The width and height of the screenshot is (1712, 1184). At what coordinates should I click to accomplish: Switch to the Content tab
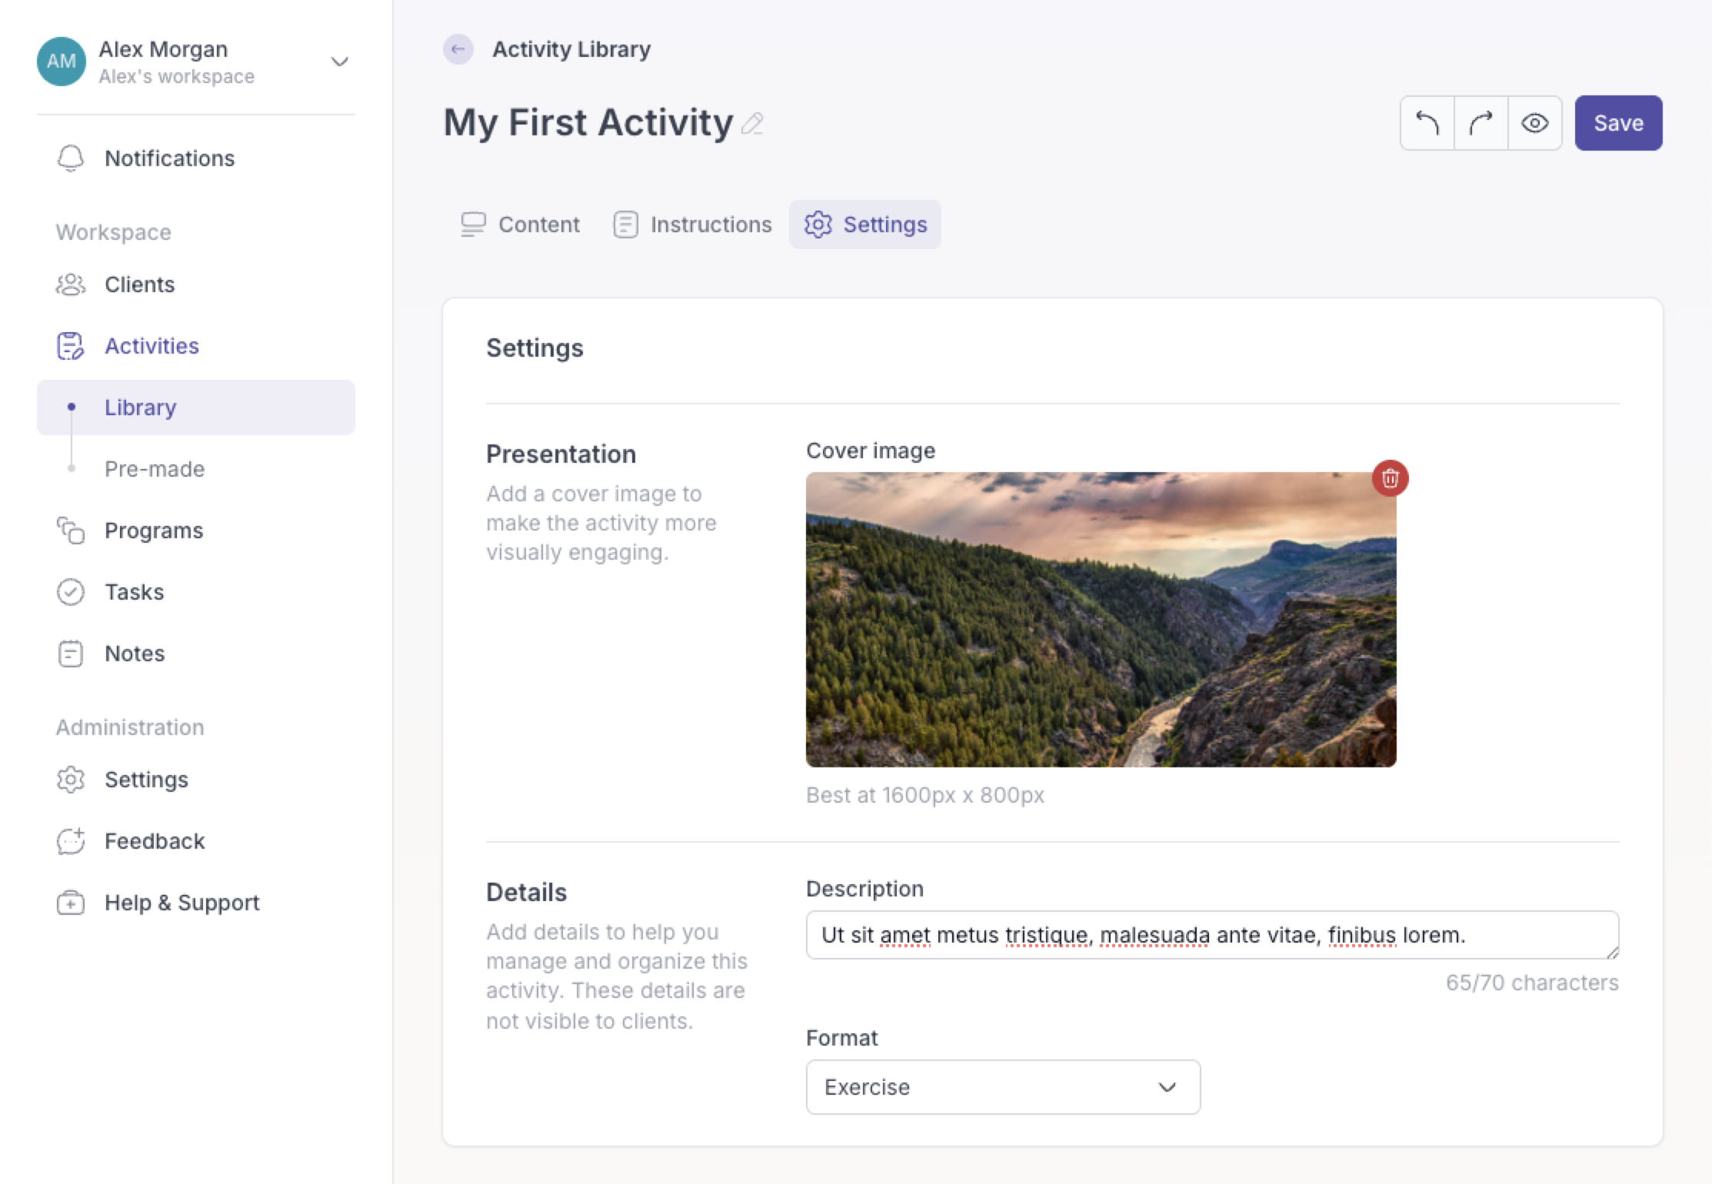point(520,224)
